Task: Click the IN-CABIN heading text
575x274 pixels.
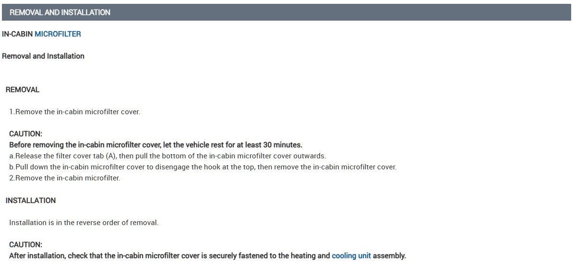Action: [x=17, y=34]
